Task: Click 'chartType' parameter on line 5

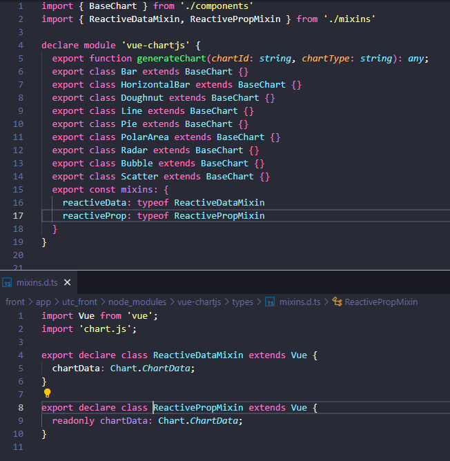Action: pos(325,58)
